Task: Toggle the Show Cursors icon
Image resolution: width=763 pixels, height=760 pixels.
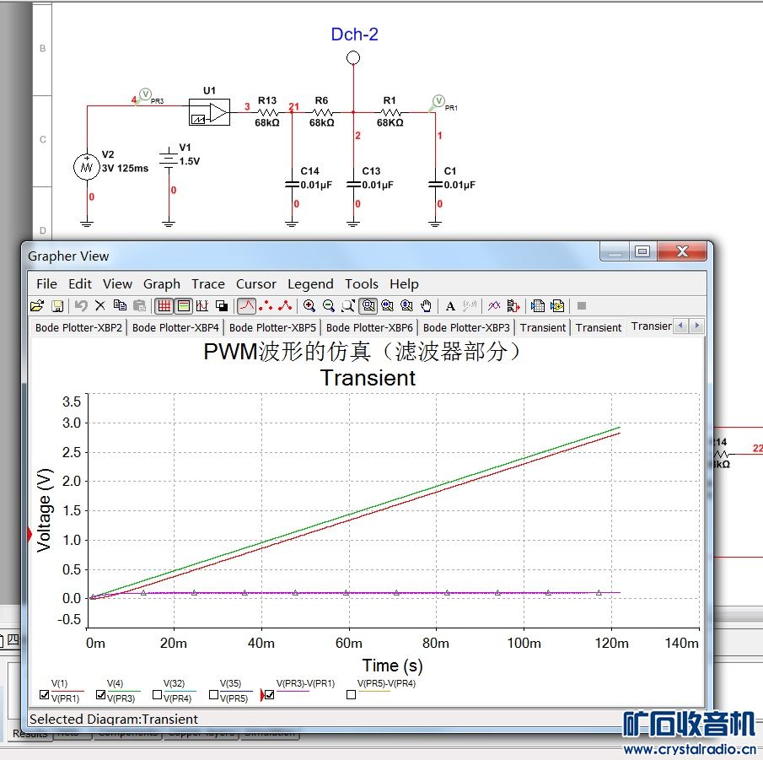Action: [202, 305]
